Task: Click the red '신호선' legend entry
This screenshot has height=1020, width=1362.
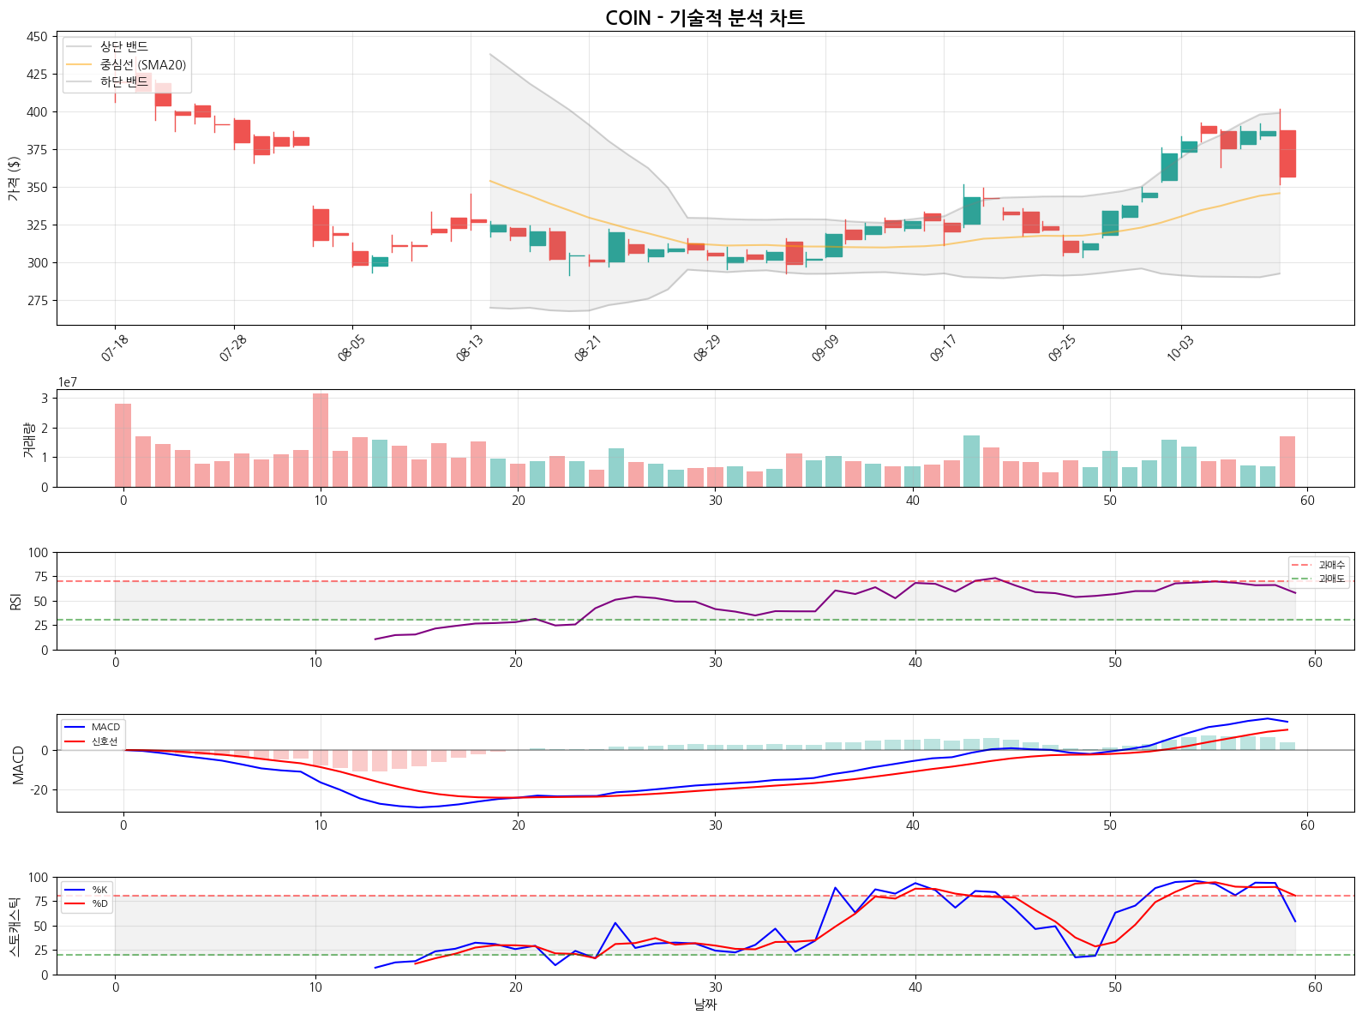Action: [x=104, y=741]
